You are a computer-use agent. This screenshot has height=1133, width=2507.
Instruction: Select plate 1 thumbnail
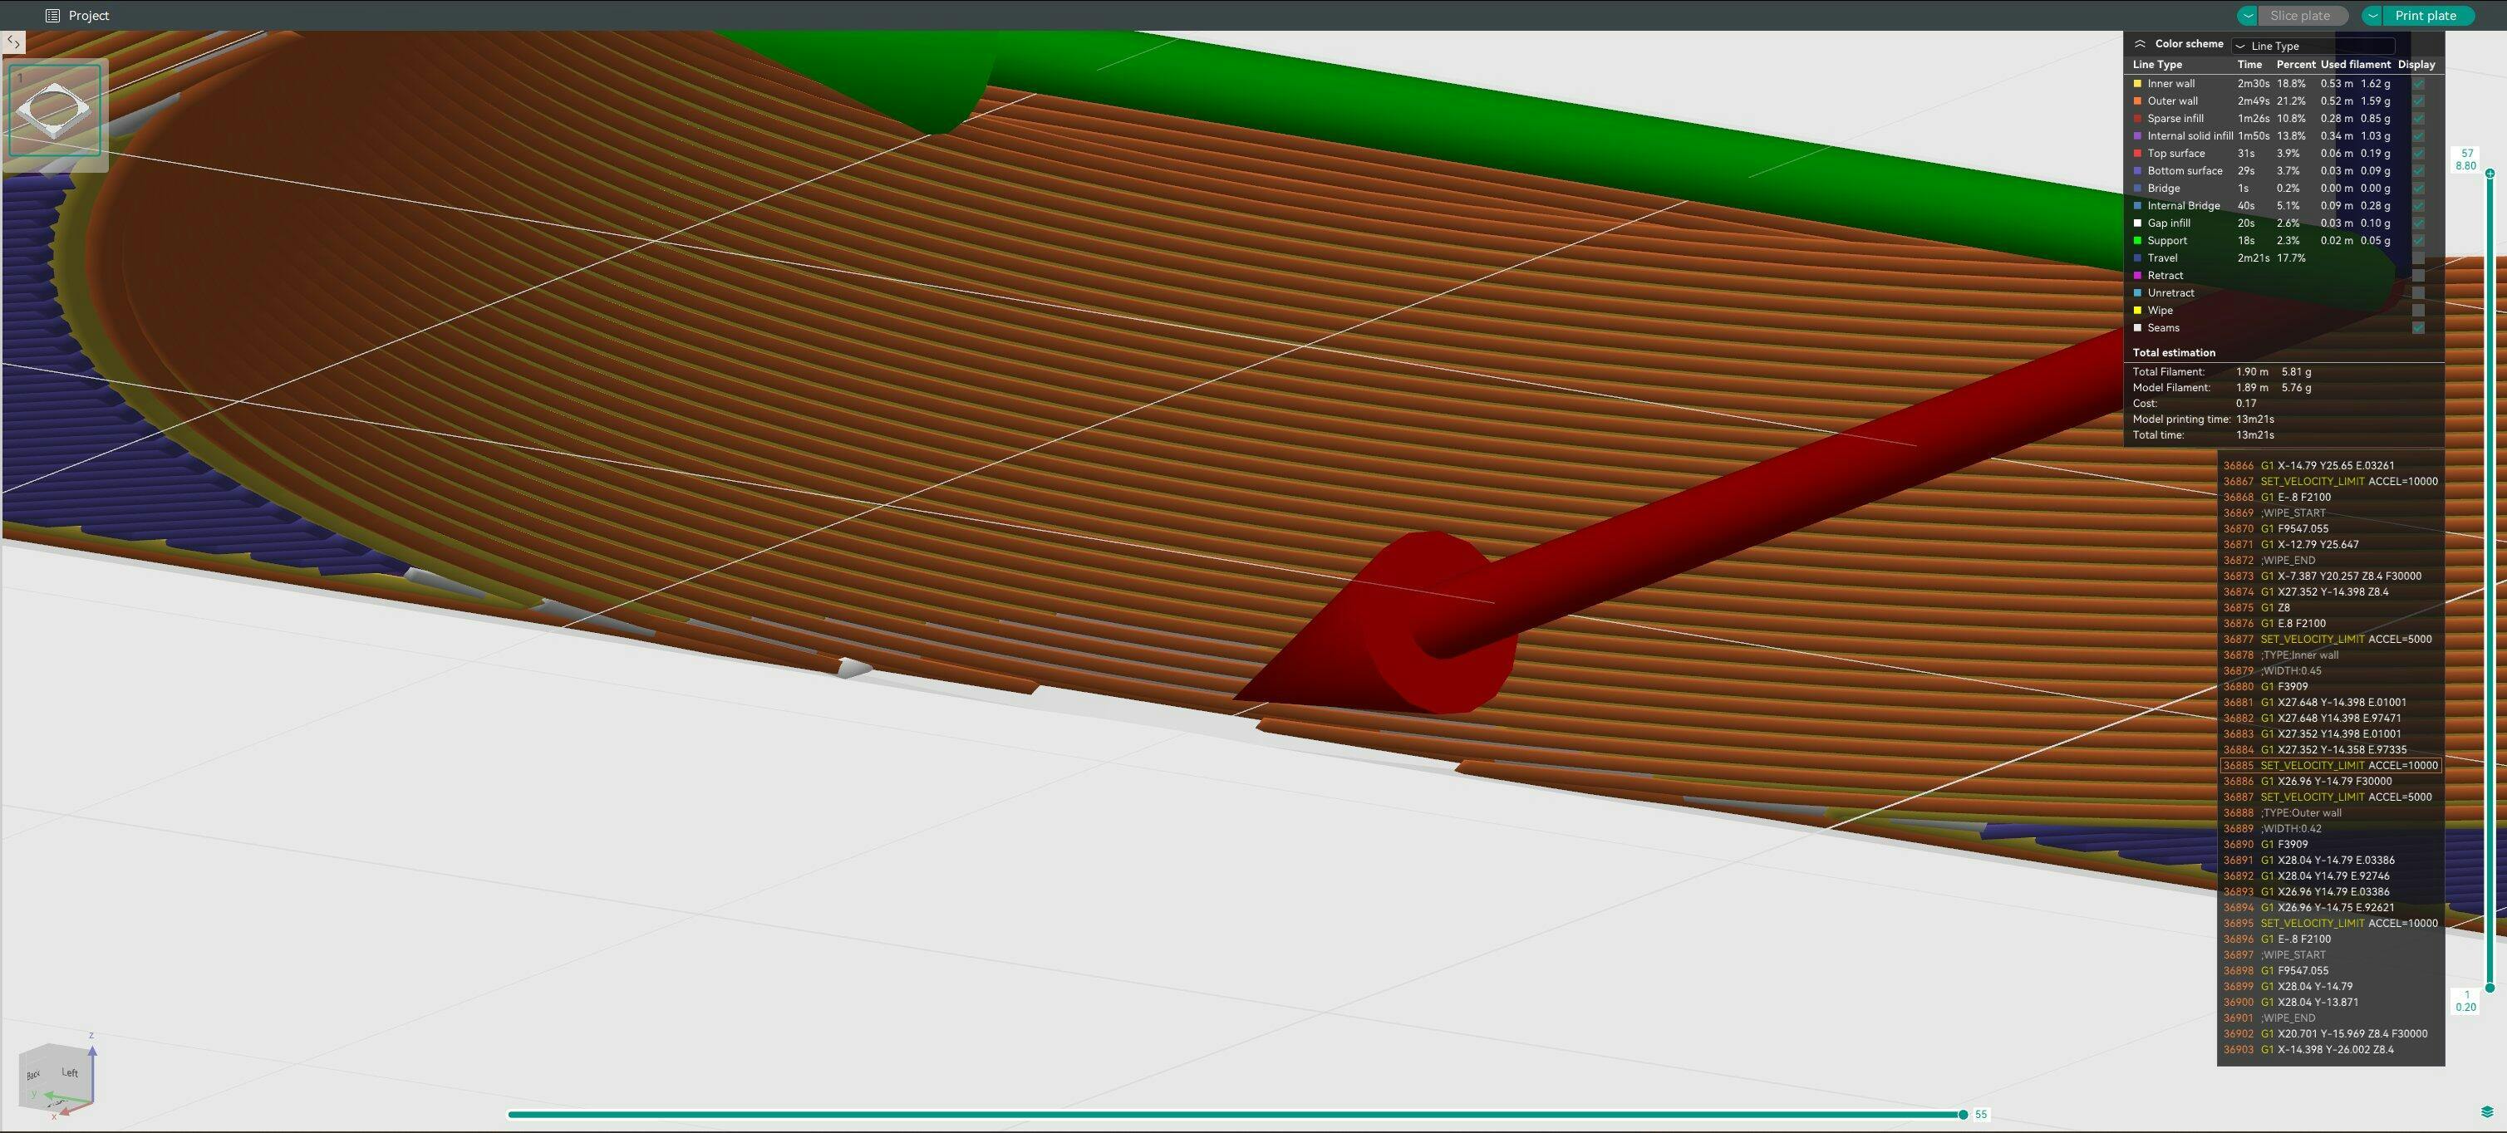point(55,109)
